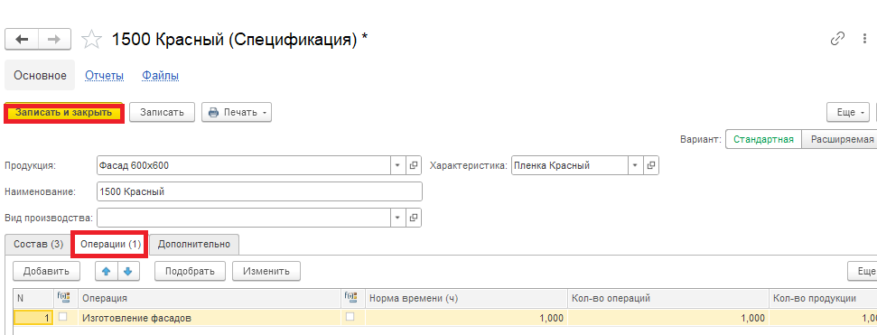Expand the Характеристика dropdown list

pos(635,165)
